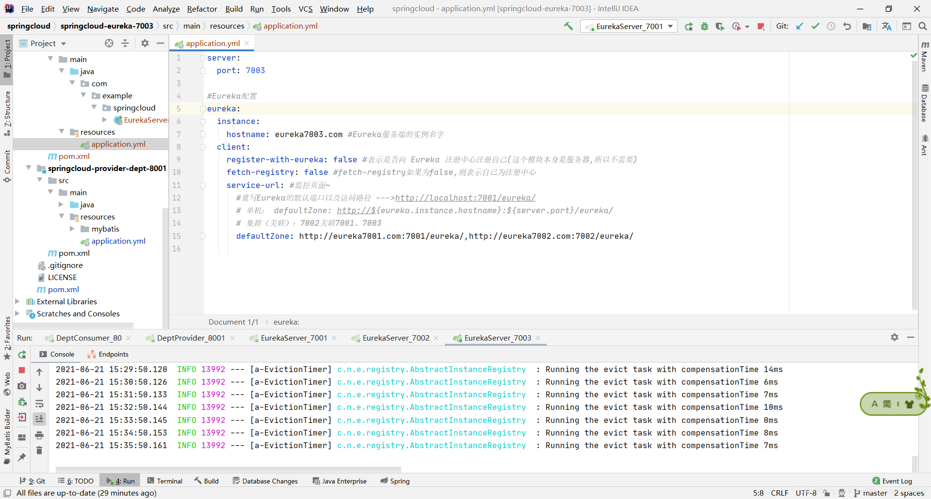Toggle the Favorites tool window
This screenshot has width=931, height=499.
7,338
